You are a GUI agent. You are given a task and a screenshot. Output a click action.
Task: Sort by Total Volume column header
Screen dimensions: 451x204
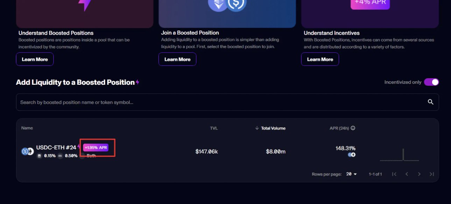click(x=273, y=128)
